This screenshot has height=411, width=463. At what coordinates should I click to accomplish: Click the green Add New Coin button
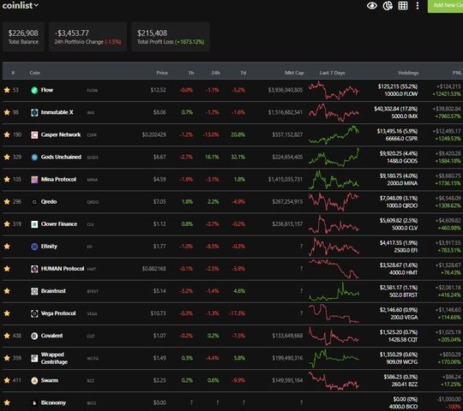tap(445, 6)
